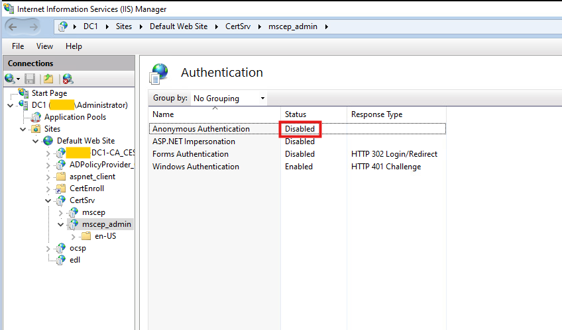Select Application Pools in the tree
The height and width of the screenshot is (330, 562).
[x=74, y=117]
